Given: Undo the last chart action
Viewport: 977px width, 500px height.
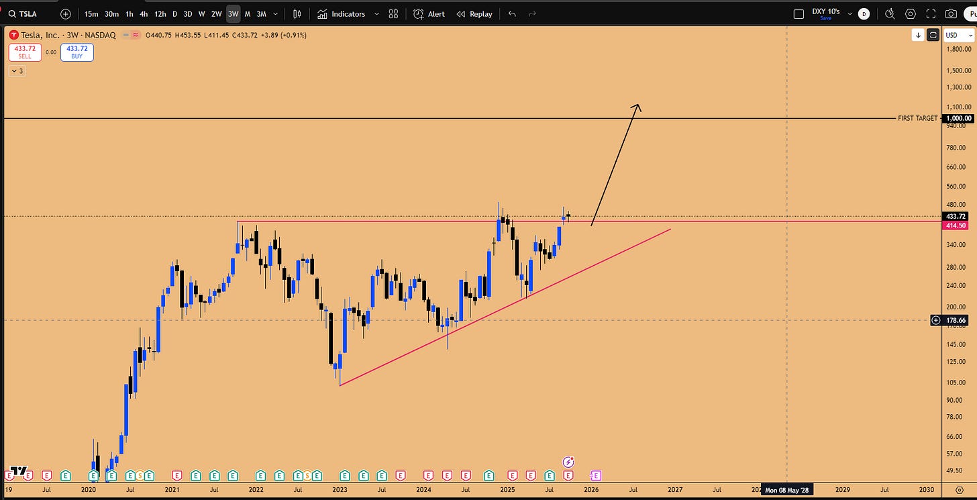Looking at the screenshot, I should 513,13.
